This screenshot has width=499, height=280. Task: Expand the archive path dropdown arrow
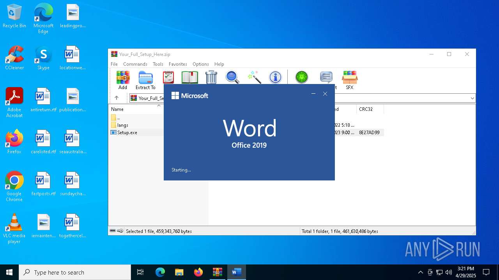[x=472, y=98]
